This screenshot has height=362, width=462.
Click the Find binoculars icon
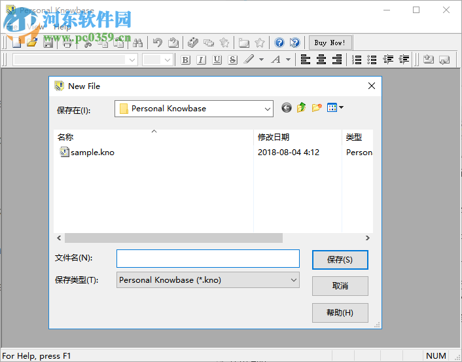(x=137, y=43)
